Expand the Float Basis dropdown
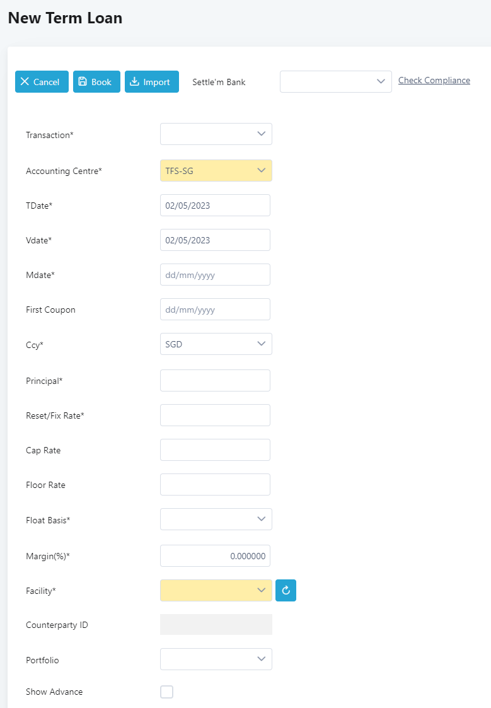 [x=216, y=519]
